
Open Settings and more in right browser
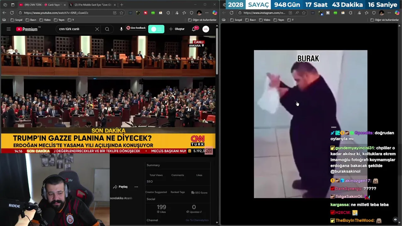point(389,13)
